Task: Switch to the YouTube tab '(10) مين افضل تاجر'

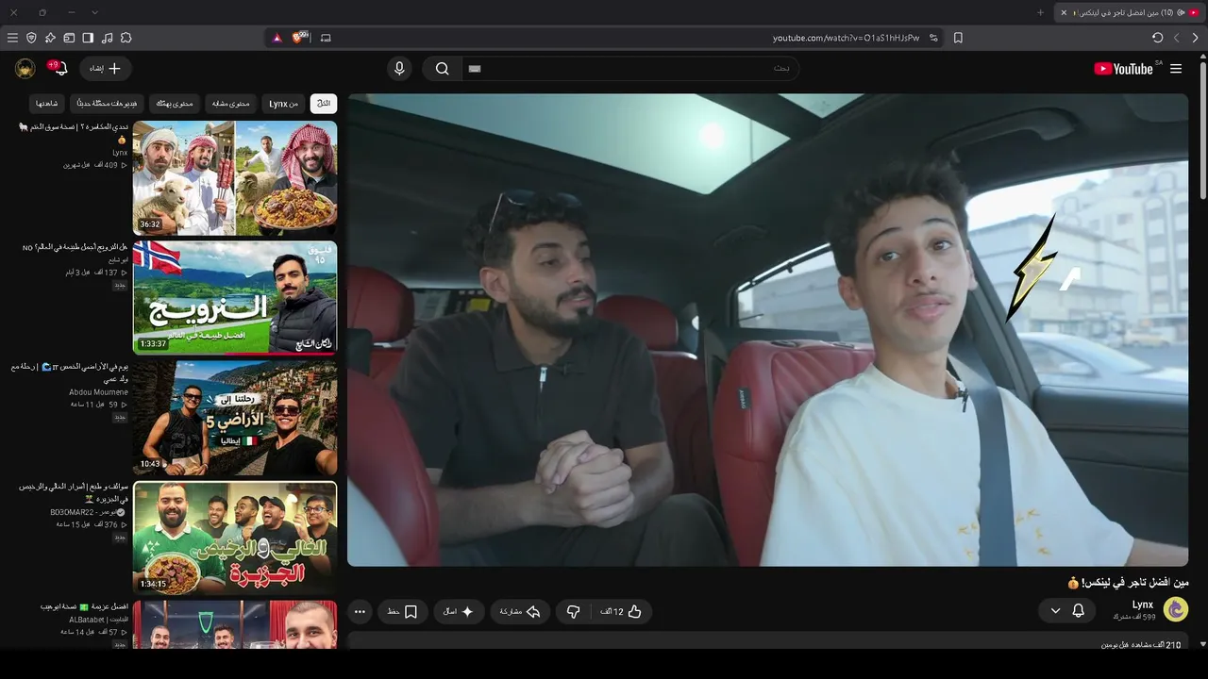Action: pyautogui.click(x=1130, y=12)
